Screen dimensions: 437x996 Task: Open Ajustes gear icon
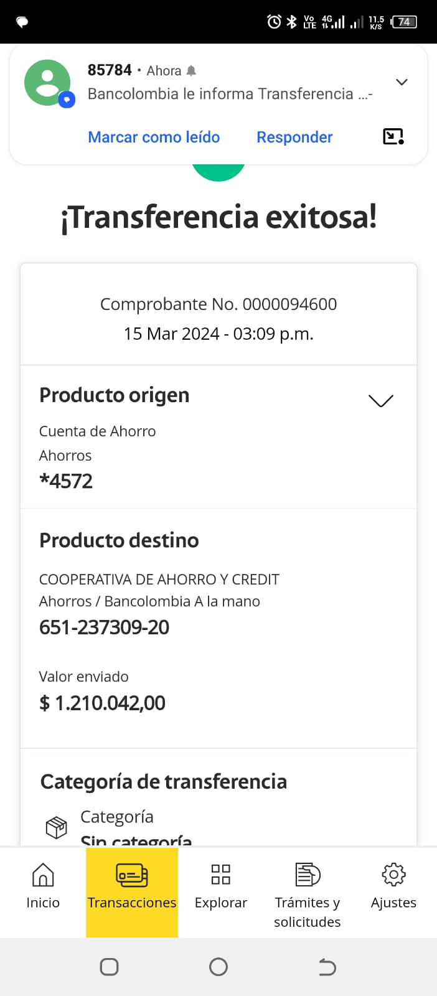coord(393,875)
